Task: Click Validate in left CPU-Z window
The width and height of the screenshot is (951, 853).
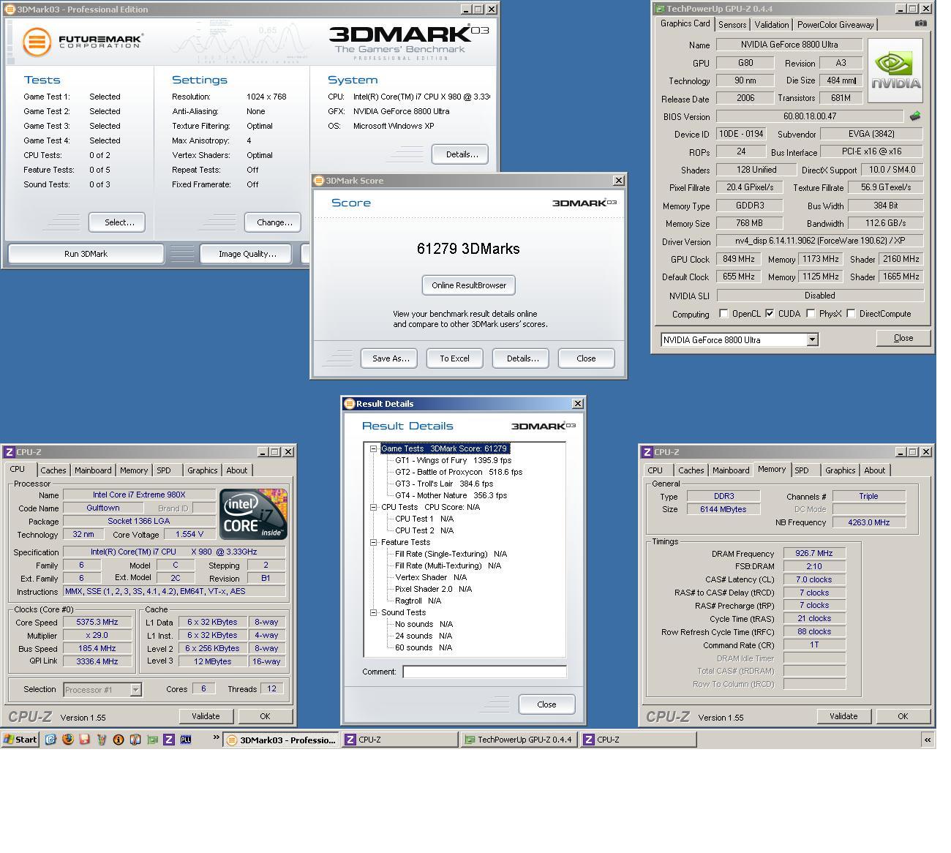Action: (x=206, y=716)
